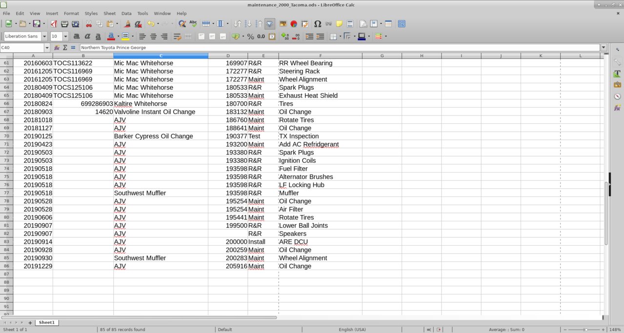Open the Tools menu
Image resolution: width=624 pixels, height=333 pixels.
(x=142, y=13)
